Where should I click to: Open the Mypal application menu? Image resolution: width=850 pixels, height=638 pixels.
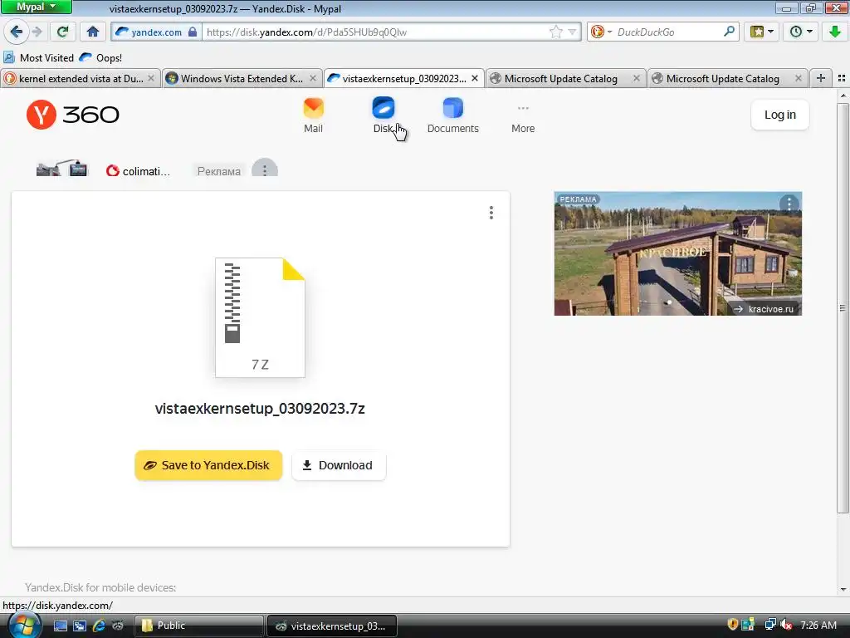pyautogui.click(x=37, y=7)
